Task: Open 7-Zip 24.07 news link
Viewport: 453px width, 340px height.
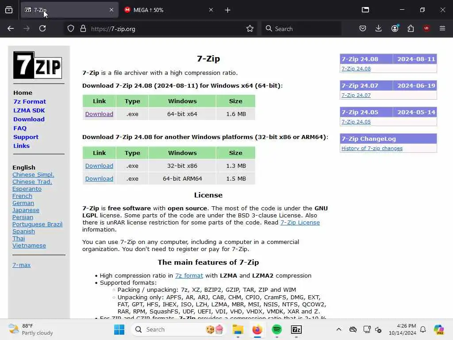Action: (356, 95)
